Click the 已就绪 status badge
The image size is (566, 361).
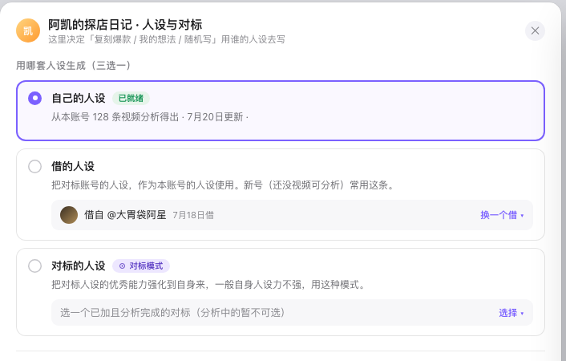click(131, 99)
